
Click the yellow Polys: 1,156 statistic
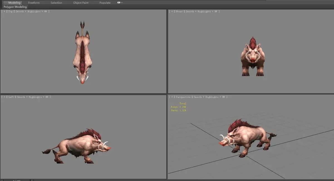click(178, 107)
